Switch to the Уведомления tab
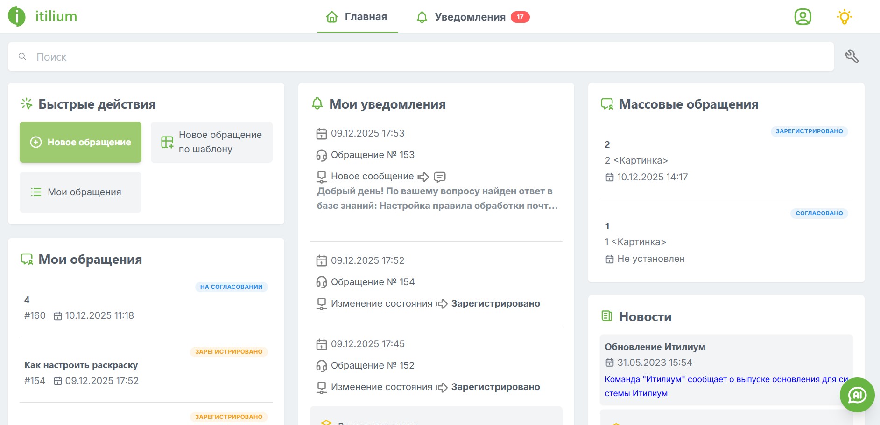880x425 pixels. [x=470, y=16]
